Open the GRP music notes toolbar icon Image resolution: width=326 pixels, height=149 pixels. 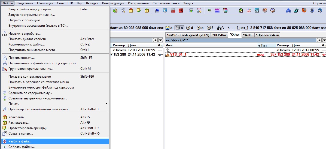point(249,10)
